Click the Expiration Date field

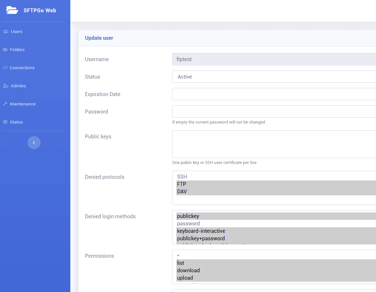coord(274,94)
